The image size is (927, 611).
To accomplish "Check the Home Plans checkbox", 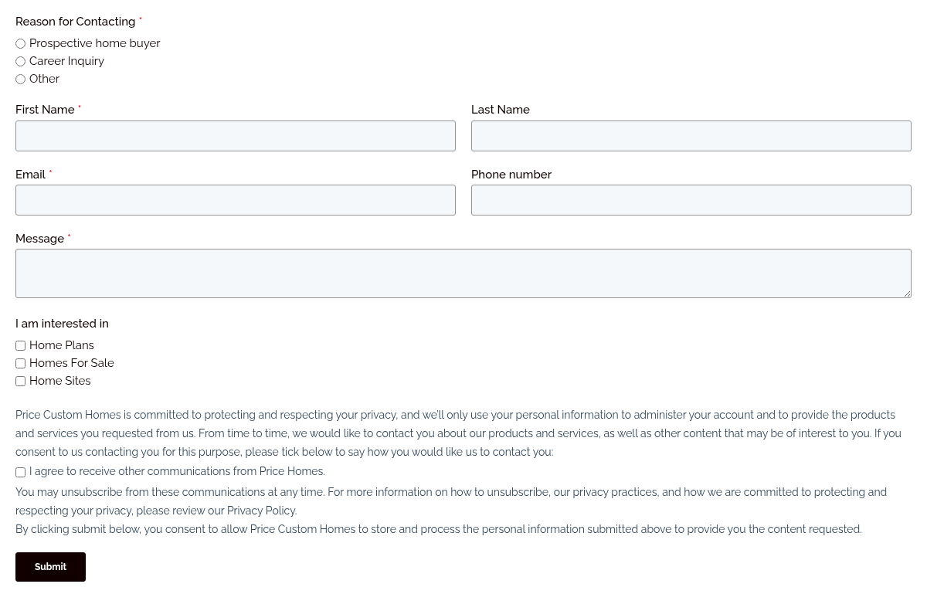I will point(21,346).
